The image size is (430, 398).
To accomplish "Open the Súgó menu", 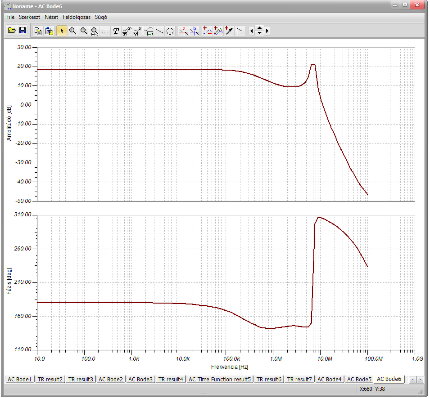I will click(x=101, y=17).
